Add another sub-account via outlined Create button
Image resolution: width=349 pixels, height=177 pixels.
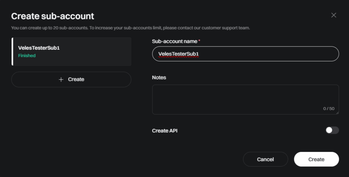coord(71,79)
